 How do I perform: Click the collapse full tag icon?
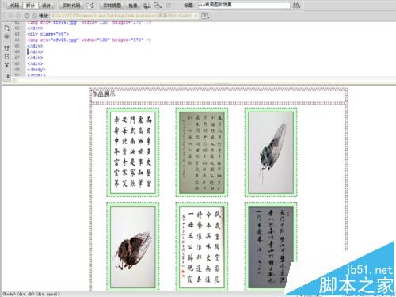7,48
